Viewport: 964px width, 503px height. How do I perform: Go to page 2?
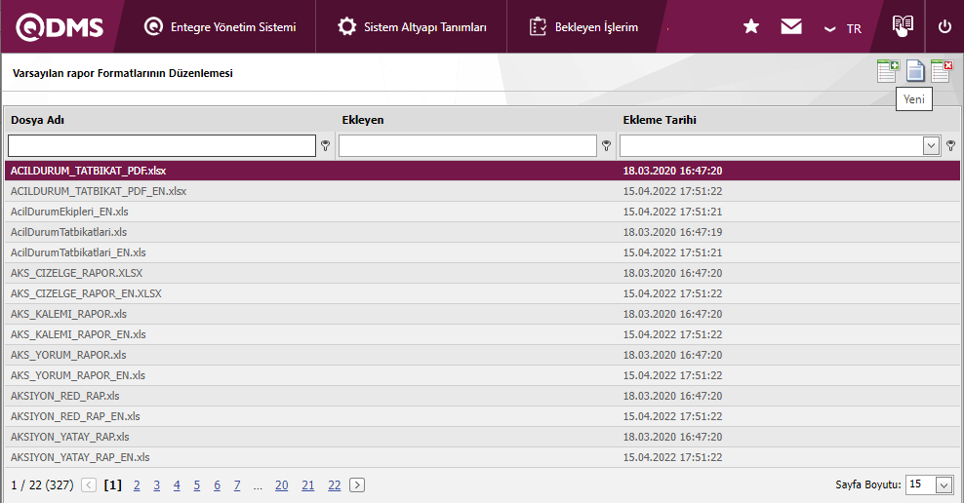click(137, 485)
